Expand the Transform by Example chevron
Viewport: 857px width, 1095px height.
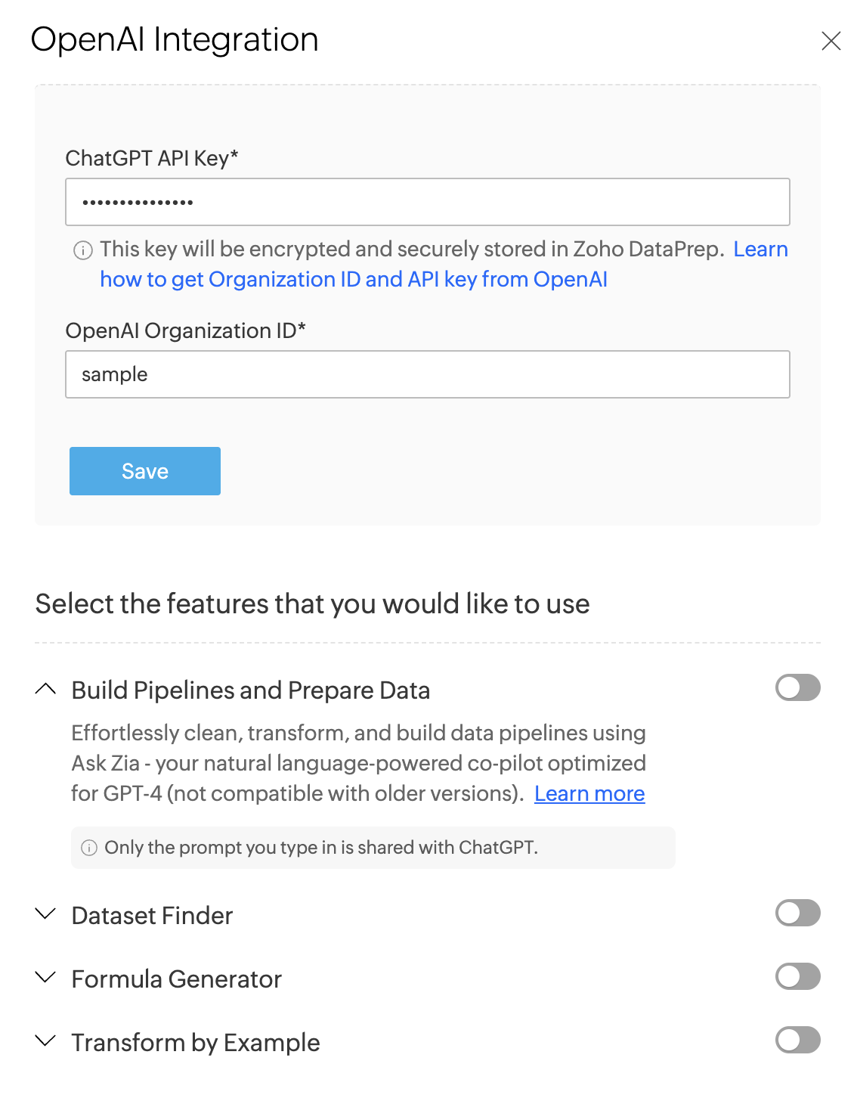point(45,1041)
